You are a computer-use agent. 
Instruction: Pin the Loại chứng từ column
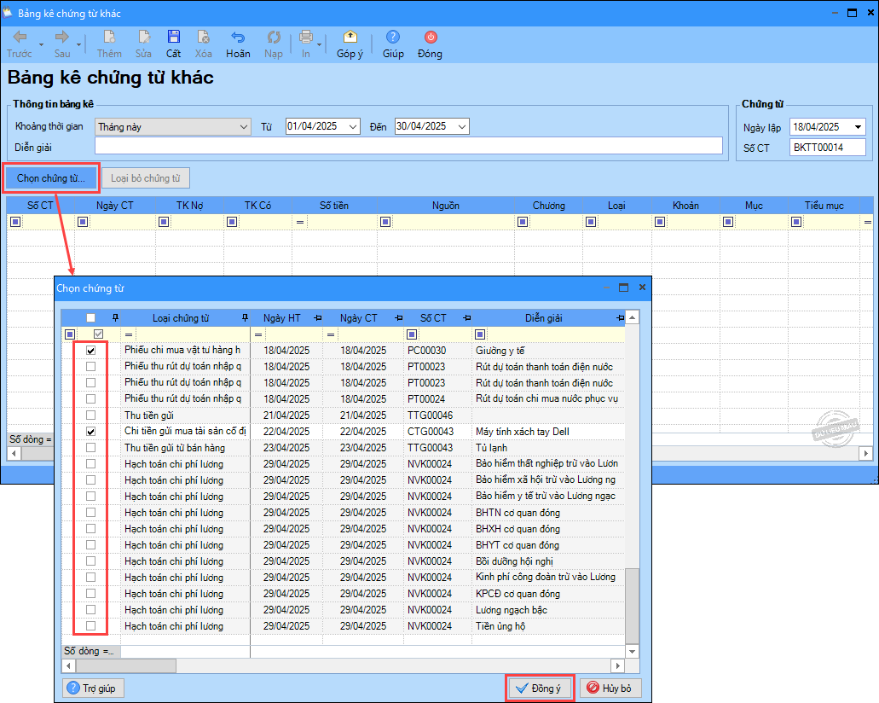click(x=245, y=318)
